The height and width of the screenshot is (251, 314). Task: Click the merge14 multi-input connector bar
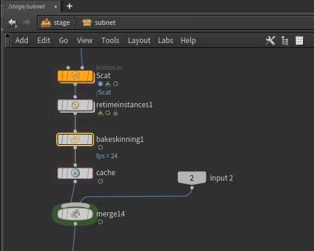click(75, 206)
